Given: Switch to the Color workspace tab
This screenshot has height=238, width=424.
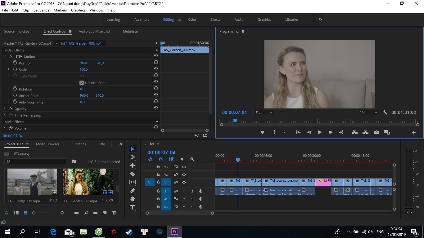Looking at the screenshot, I should point(192,20).
